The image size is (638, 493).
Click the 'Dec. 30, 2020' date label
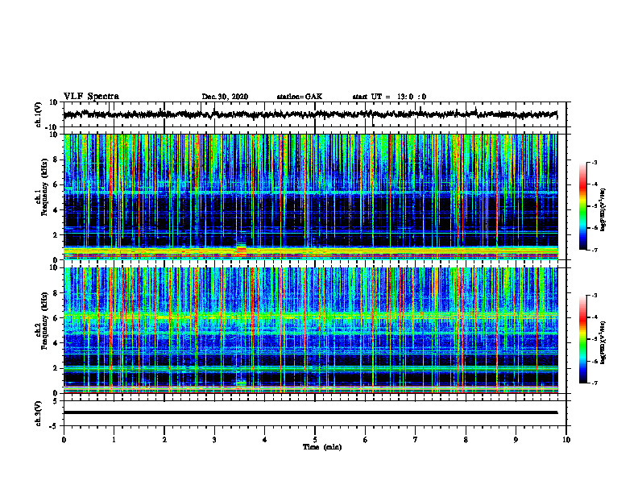tap(225, 97)
